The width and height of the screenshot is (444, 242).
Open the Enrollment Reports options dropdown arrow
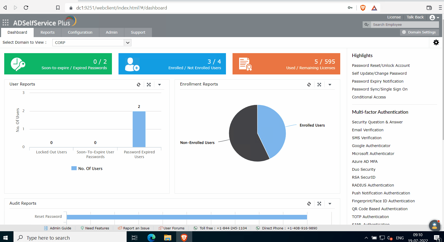click(330, 85)
